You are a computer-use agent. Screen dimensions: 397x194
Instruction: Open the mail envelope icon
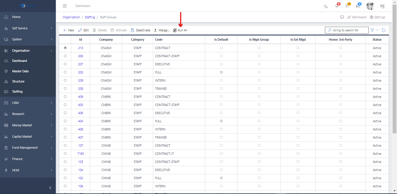(358, 6)
